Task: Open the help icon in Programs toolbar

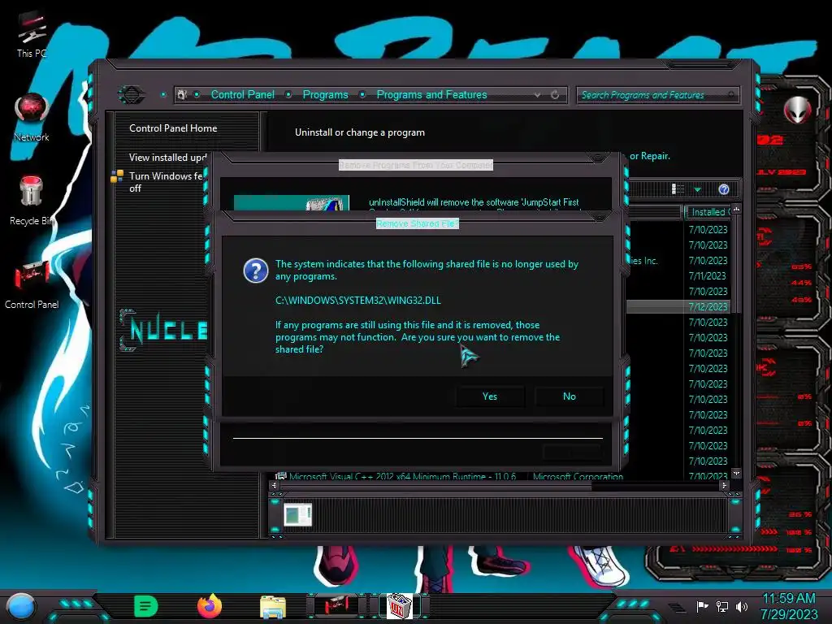Action: click(724, 189)
